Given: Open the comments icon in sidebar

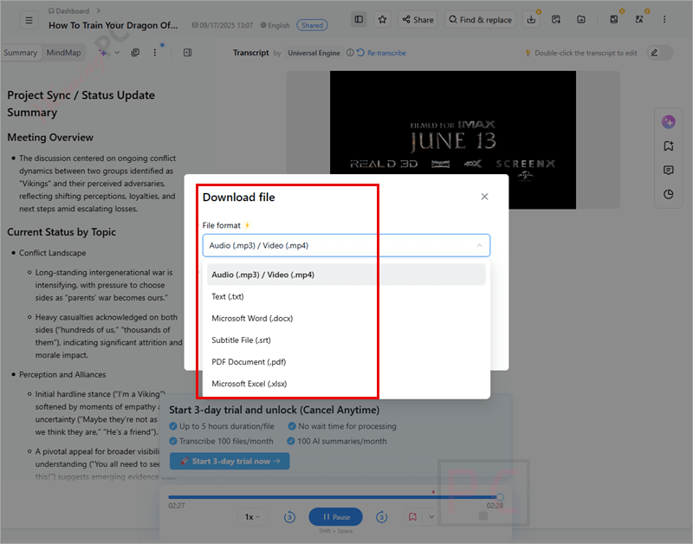Looking at the screenshot, I should [668, 170].
